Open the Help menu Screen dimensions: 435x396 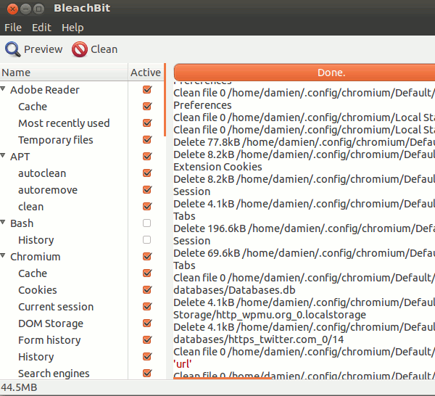pos(72,28)
